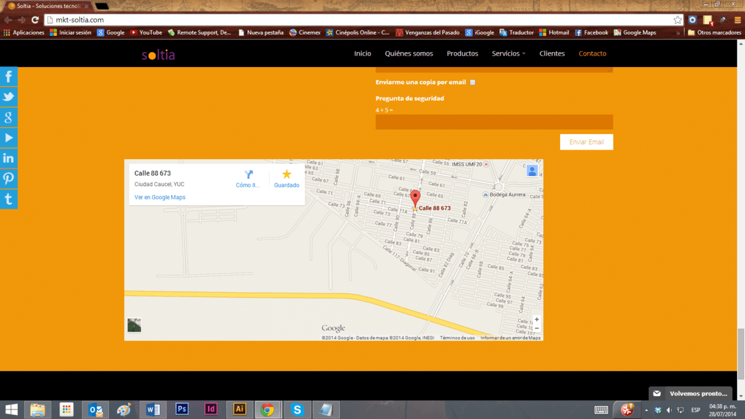Open Skype from the taskbar

click(297, 409)
